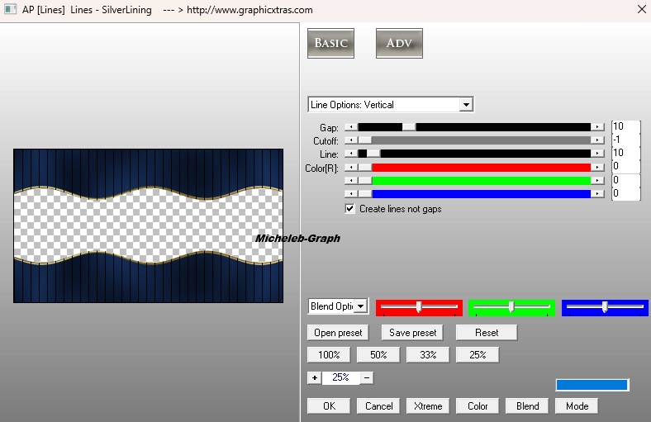The image size is (651, 422).
Task: Toggle the Create lines not gaps checkbox
Action: click(350, 209)
